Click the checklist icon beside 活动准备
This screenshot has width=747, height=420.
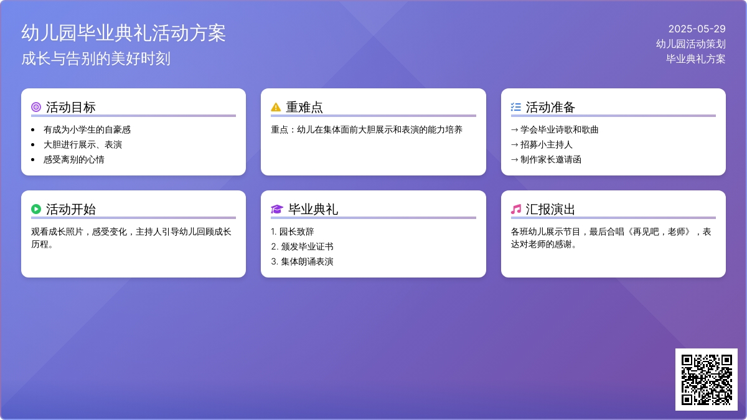[516, 107]
